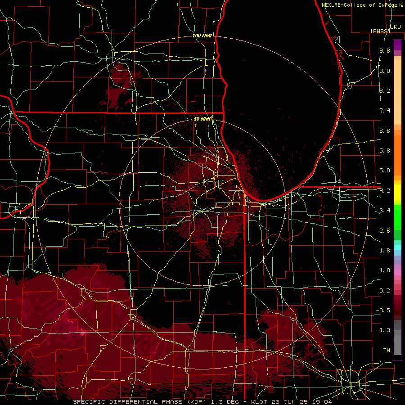Click the 1.8 value on the scale

coord(385,251)
